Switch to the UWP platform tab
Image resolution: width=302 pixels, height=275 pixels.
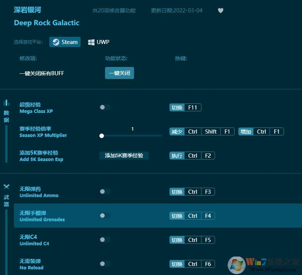click(x=98, y=42)
